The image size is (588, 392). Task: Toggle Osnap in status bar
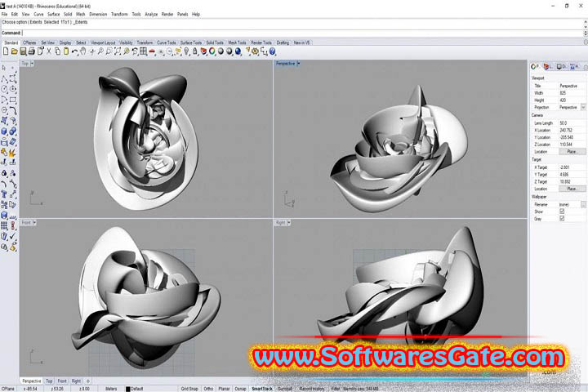tap(240, 389)
